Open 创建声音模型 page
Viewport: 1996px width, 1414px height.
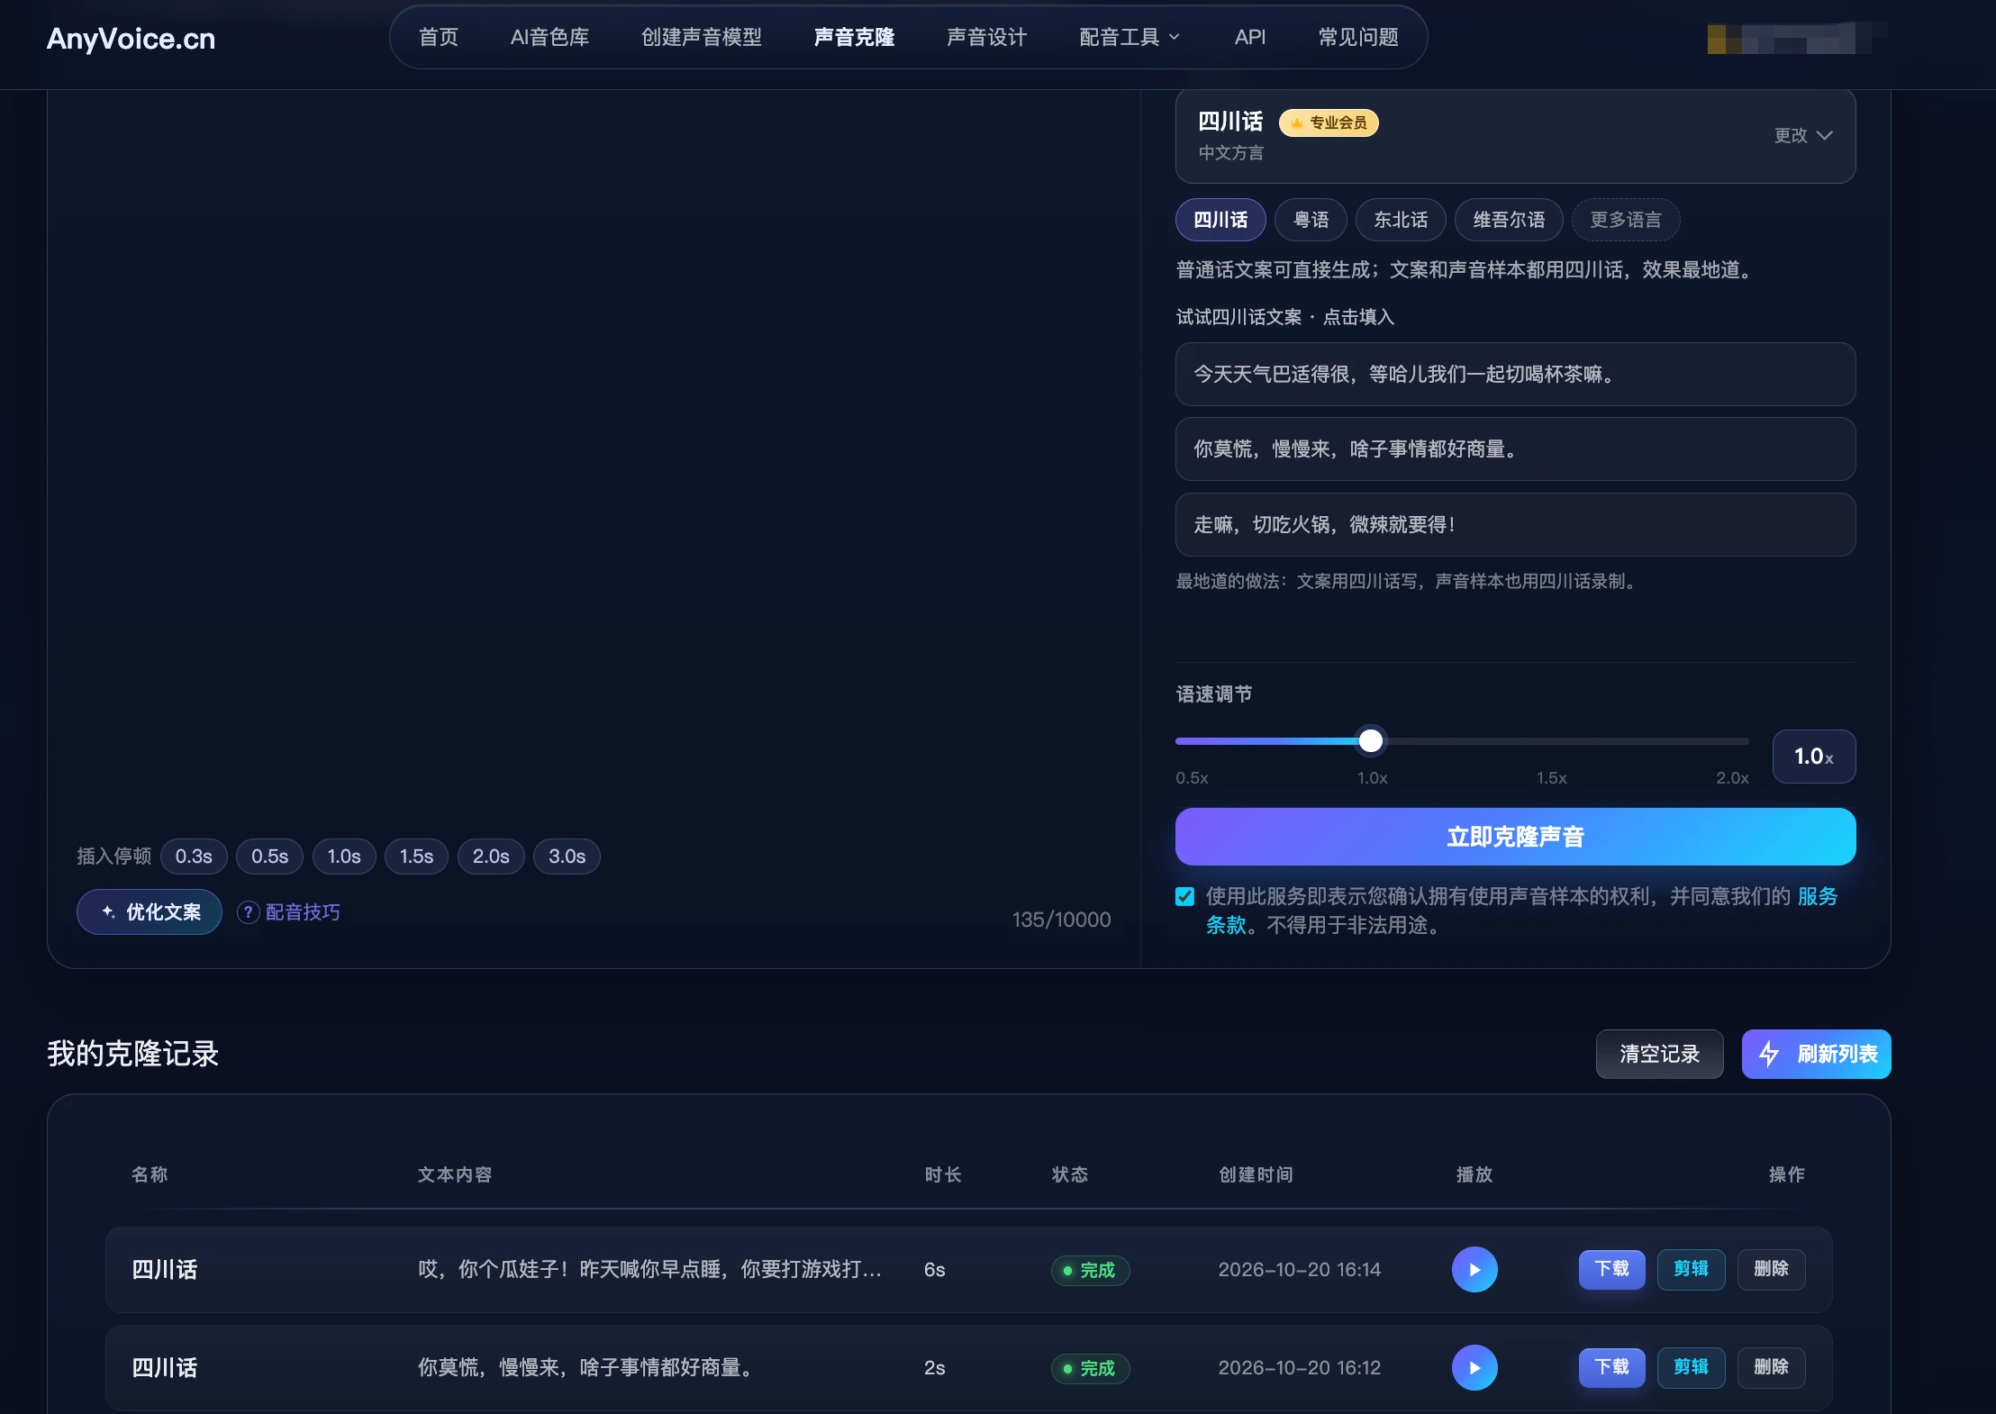coord(701,37)
